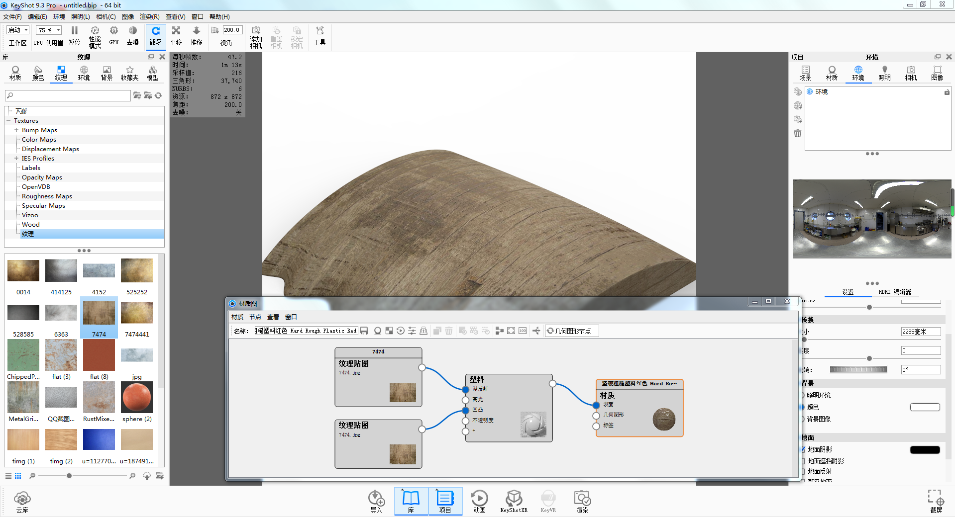This screenshot has height=517, width=955.
Task: Select Color background radio option
Action: [x=803, y=407]
